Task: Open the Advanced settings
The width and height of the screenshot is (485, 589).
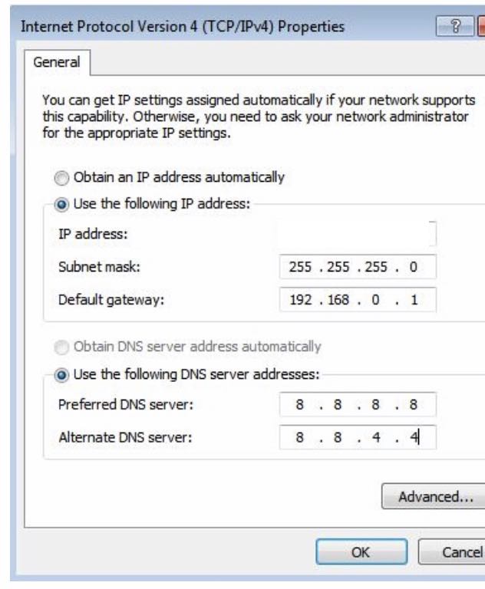Action: pyautogui.click(x=433, y=496)
